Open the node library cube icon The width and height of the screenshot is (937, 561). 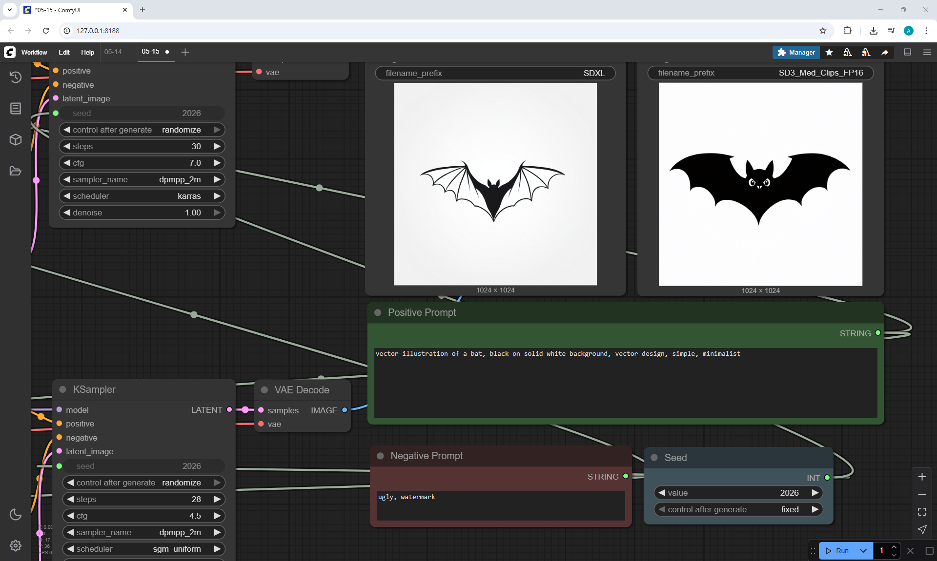pos(16,140)
